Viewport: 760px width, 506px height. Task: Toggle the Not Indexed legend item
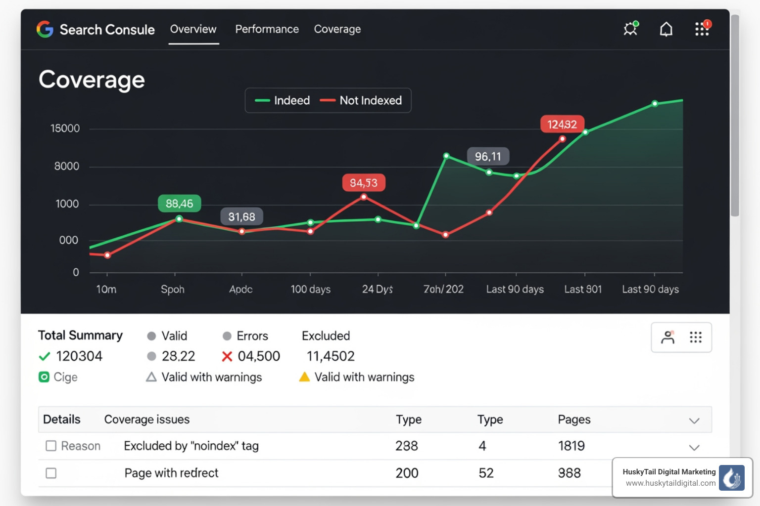[364, 100]
